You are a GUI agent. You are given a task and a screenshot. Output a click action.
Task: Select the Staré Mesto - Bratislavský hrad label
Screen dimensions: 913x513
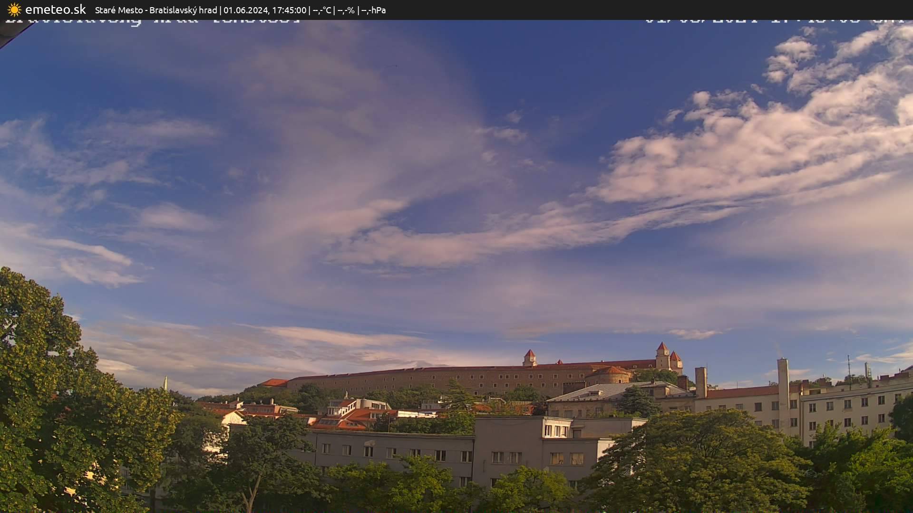[x=157, y=10]
